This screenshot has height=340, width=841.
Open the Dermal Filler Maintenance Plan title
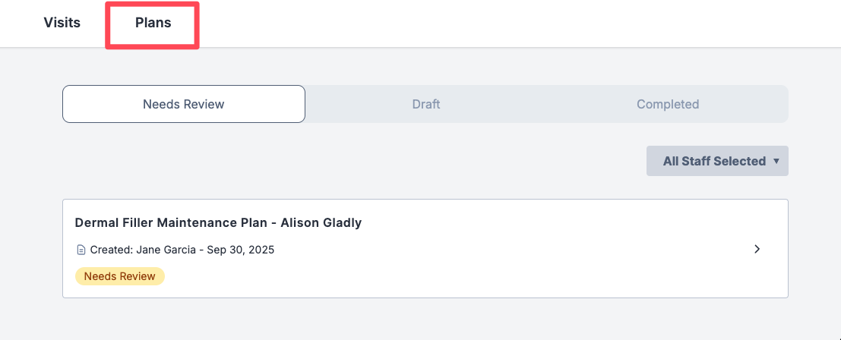point(171,222)
